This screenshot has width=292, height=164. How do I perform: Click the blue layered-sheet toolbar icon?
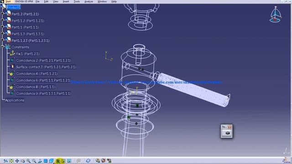point(88,161)
